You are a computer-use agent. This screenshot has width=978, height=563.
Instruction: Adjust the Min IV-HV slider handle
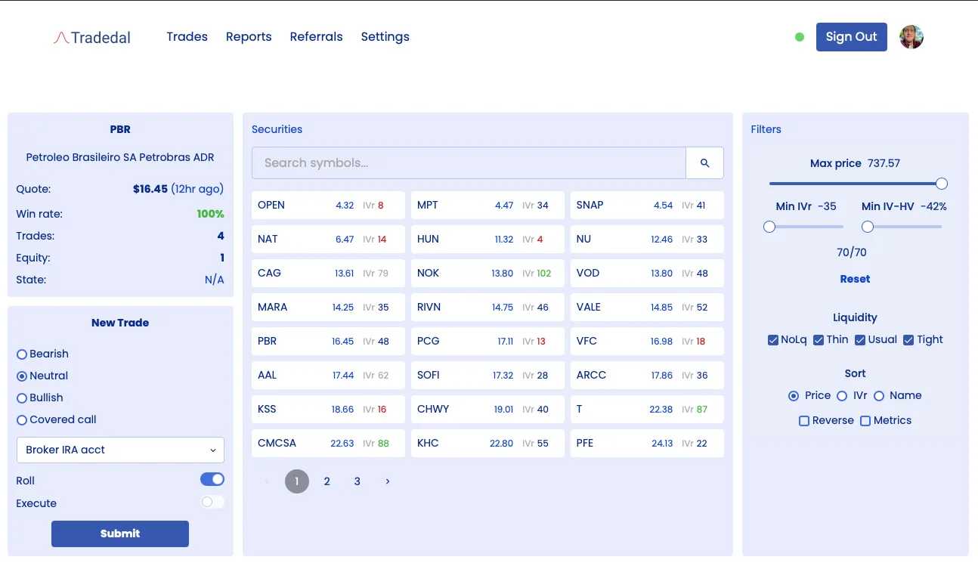(x=868, y=227)
